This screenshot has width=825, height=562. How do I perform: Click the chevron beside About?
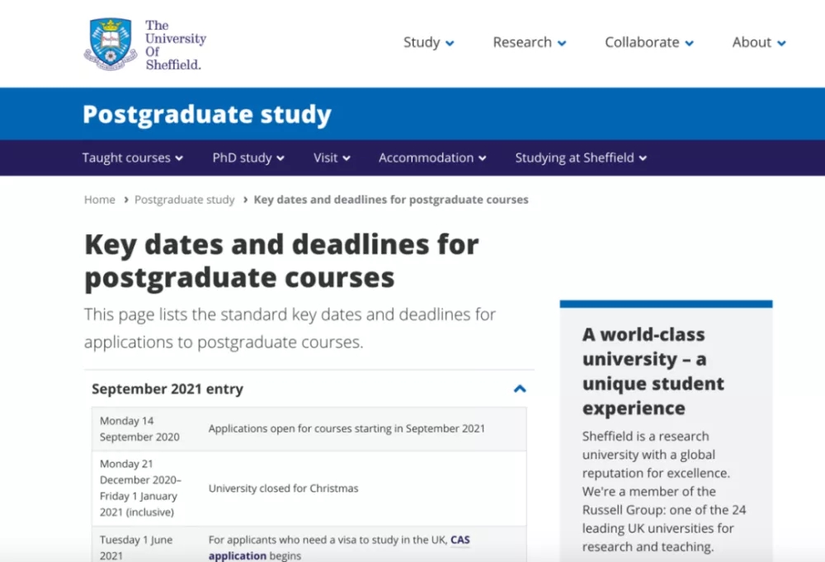pyautogui.click(x=781, y=43)
